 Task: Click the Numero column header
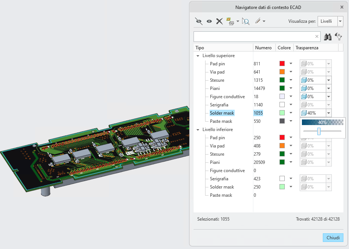pyautogui.click(x=263, y=48)
